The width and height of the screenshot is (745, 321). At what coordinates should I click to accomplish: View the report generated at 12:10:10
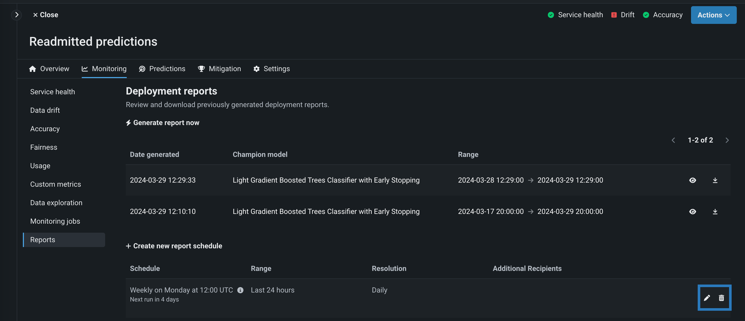[x=692, y=212]
